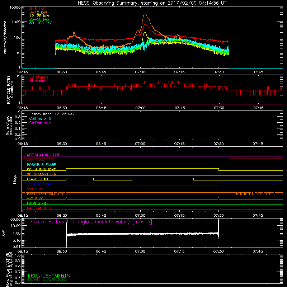Click the FRONTS_OFF flag label
This screenshot has height=287, width=287.
click(38, 203)
